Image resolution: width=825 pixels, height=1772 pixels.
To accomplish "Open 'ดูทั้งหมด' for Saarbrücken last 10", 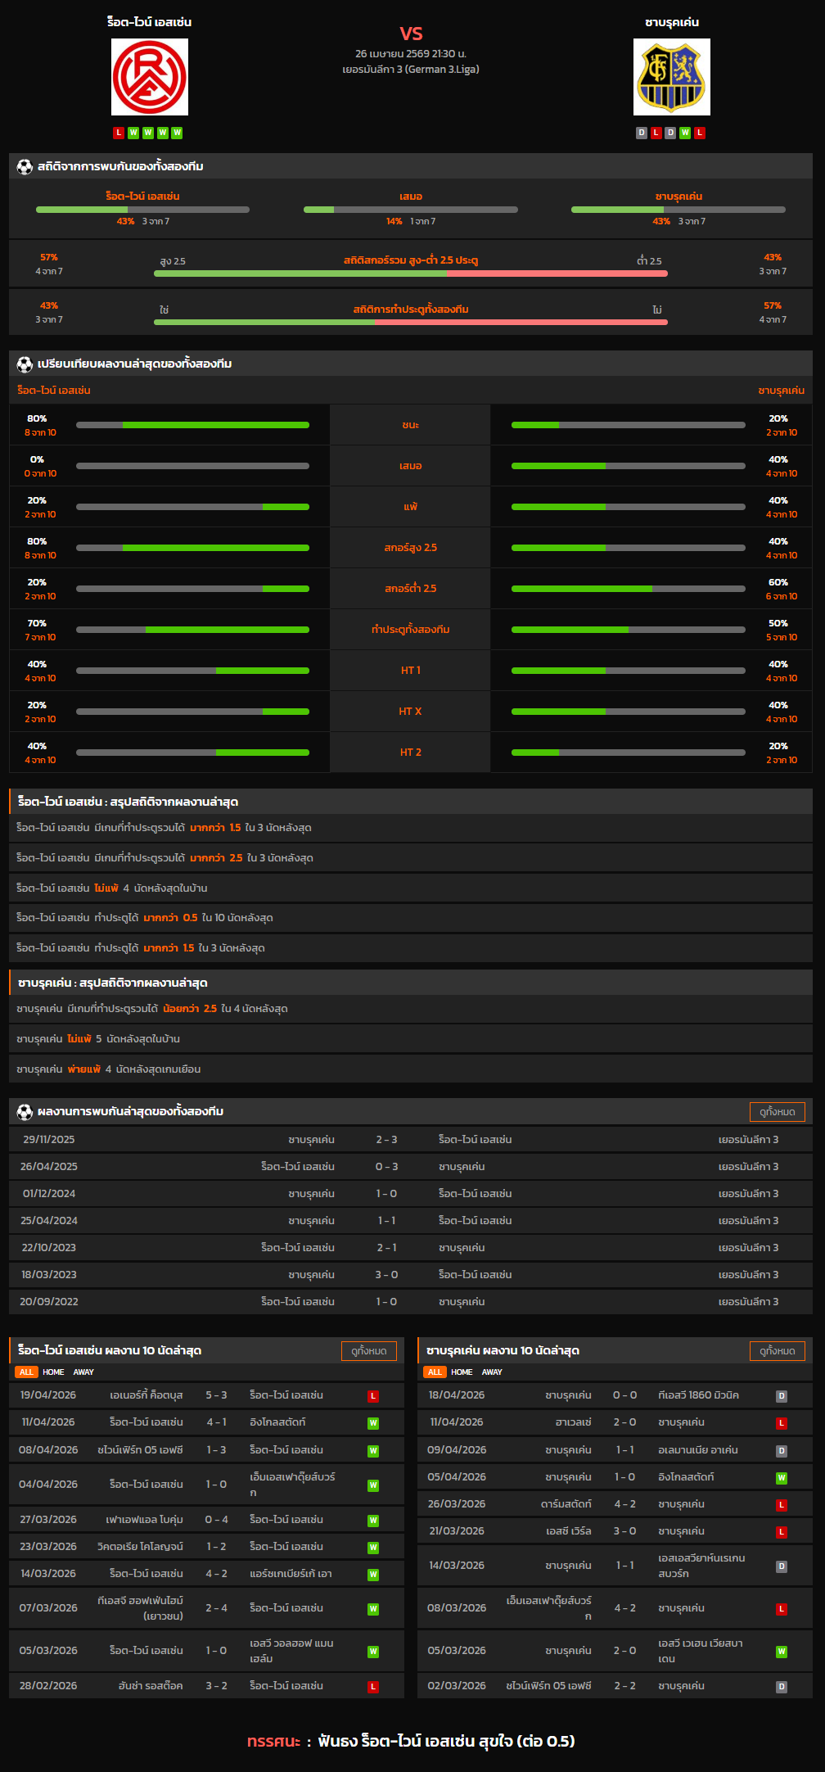I will click(x=777, y=1351).
